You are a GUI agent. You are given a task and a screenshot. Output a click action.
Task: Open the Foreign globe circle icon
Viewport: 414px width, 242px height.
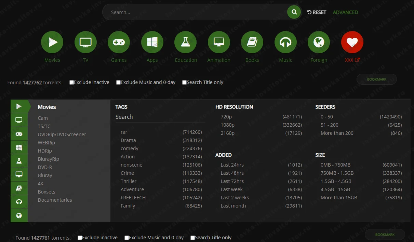click(319, 42)
